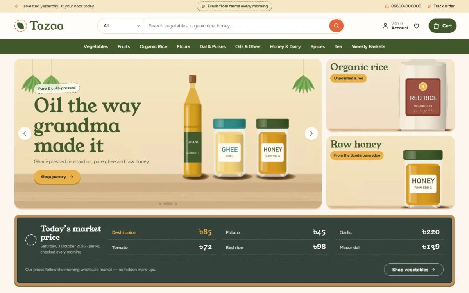Open the Dal & Pulses menu
469x293 pixels.
pos(213,46)
